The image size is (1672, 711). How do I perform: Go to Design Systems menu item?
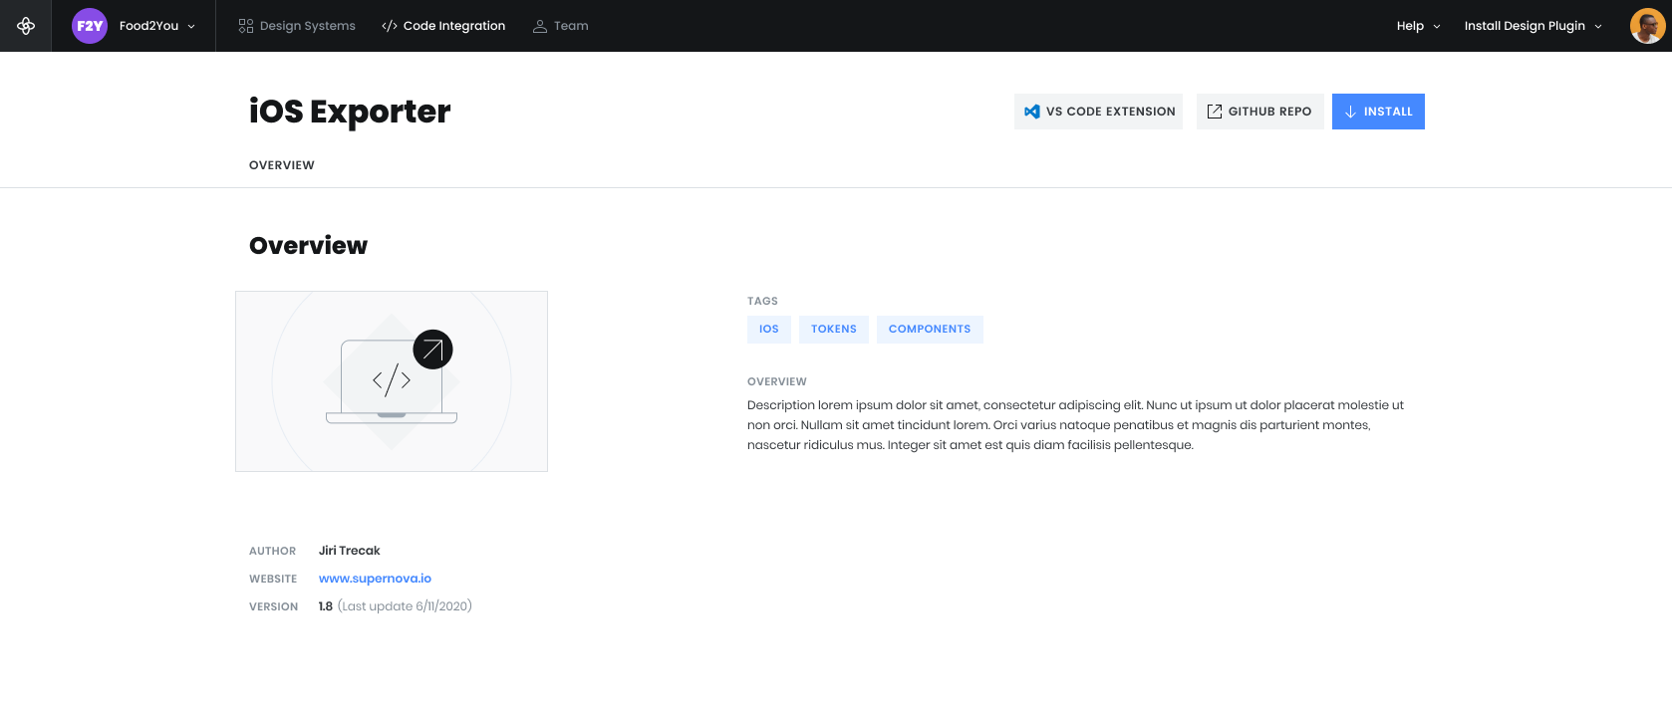click(x=307, y=26)
